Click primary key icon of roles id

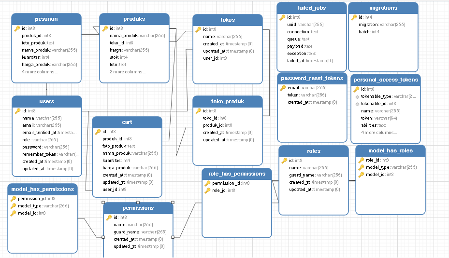[x=284, y=161]
